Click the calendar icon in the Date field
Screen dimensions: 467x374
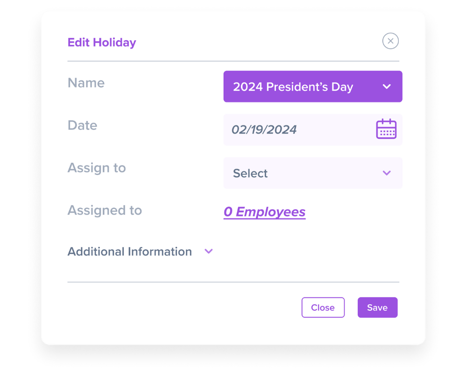pos(386,129)
